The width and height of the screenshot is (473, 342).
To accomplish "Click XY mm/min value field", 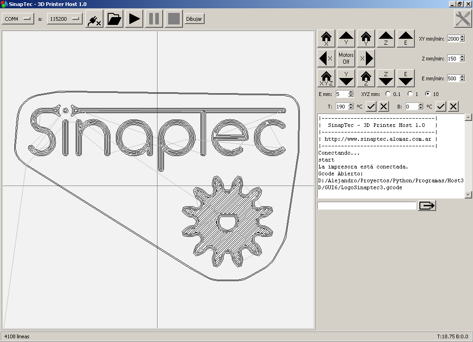I will (453, 39).
